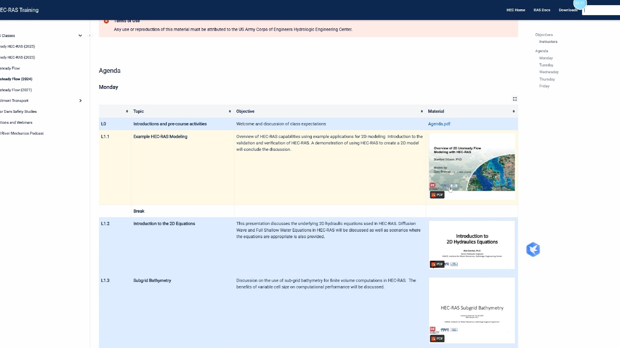620x348 pixels.
Task: Expand the Sediment Transport section chevron
Action: point(80,101)
